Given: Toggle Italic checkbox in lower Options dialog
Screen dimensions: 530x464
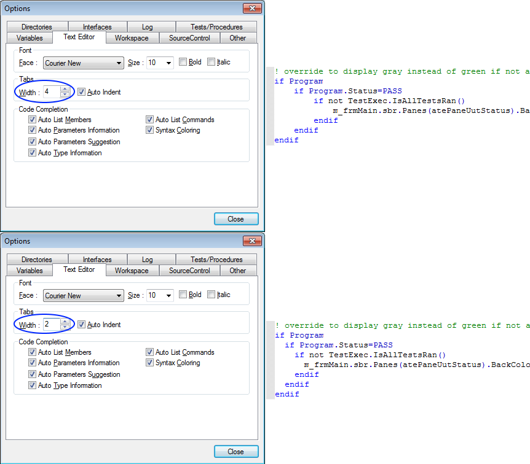Looking at the screenshot, I should pyautogui.click(x=212, y=294).
